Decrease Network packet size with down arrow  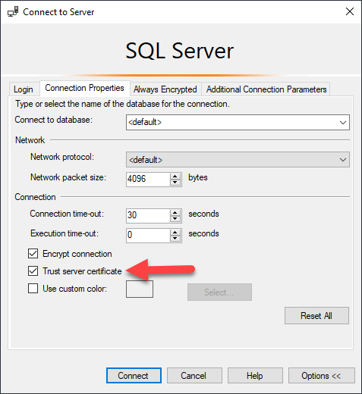pyautogui.click(x=175, y=183)
